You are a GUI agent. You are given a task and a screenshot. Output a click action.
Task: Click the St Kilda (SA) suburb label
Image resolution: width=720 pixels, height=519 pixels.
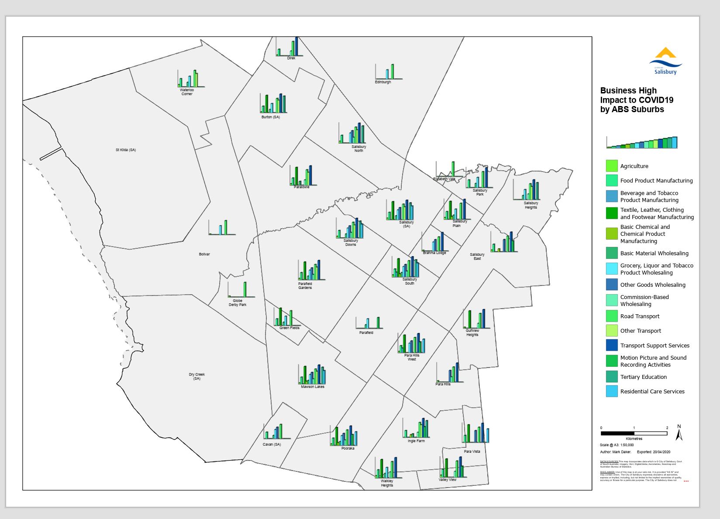click(126, 150)
